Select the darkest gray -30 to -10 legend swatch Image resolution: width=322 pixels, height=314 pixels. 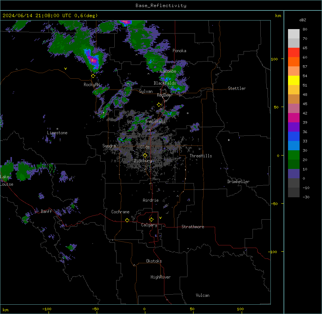[294, 192]
